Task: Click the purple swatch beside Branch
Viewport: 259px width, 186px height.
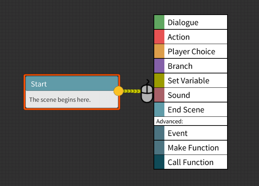Action: (x=159, y=66)
